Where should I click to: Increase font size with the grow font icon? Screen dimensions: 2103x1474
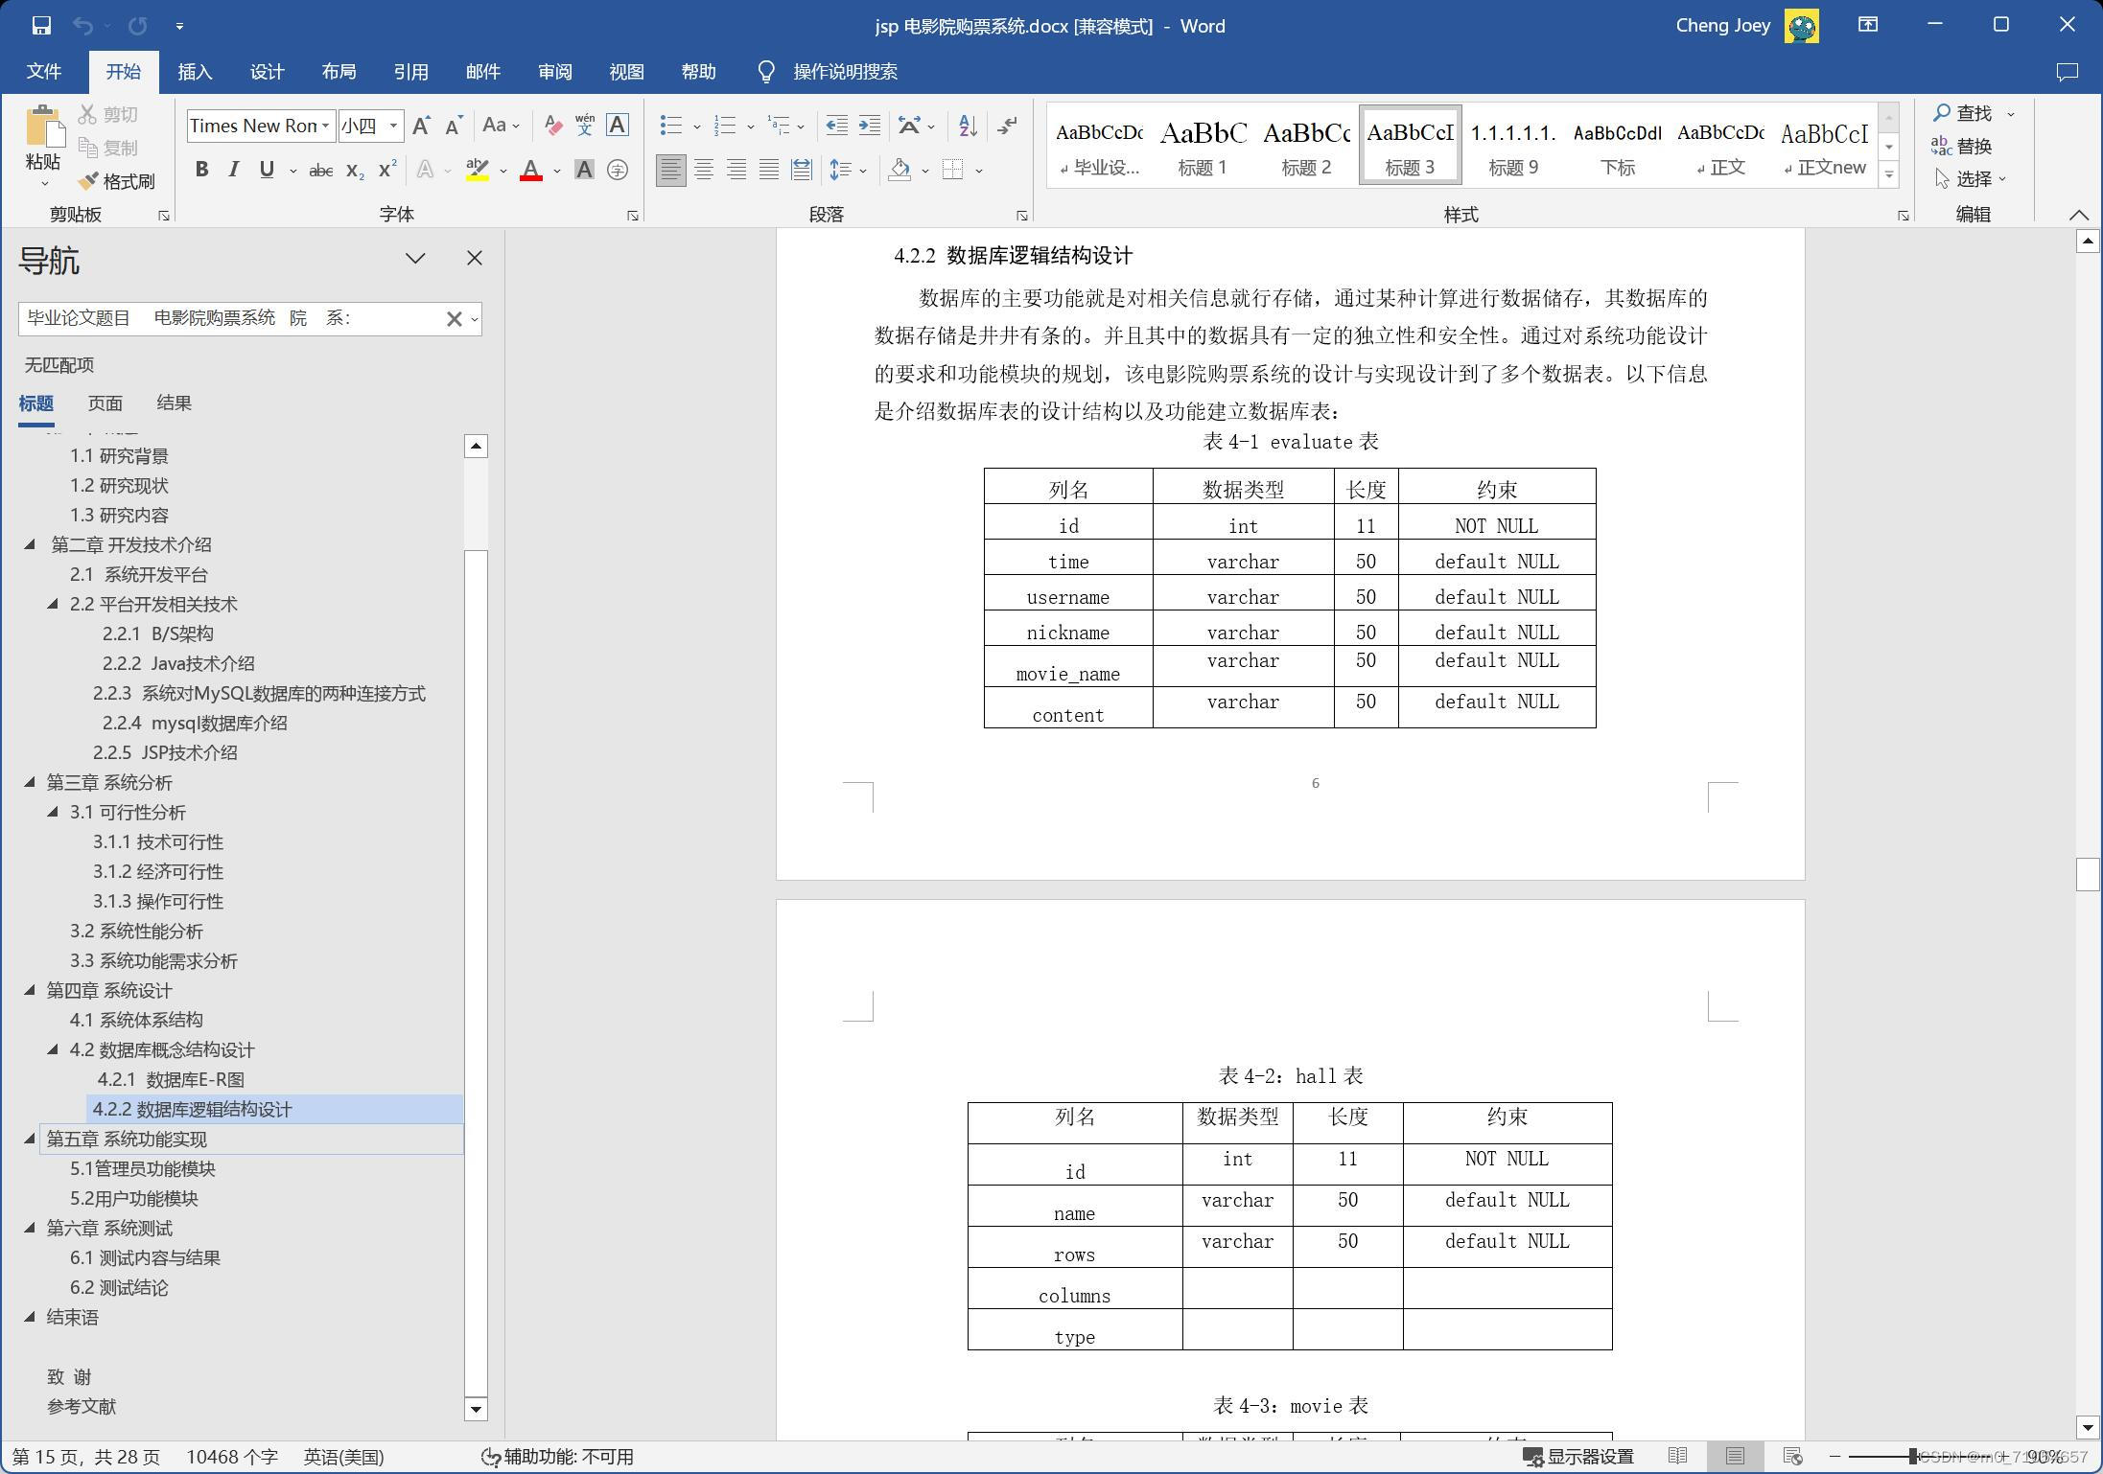coord(421,126)
